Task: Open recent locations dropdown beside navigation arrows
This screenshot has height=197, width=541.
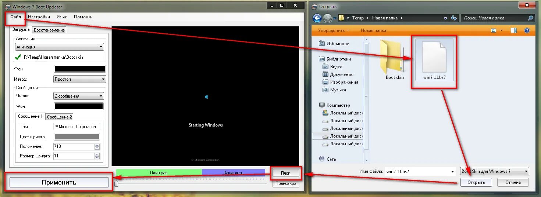Action: [x=335, y=18]
